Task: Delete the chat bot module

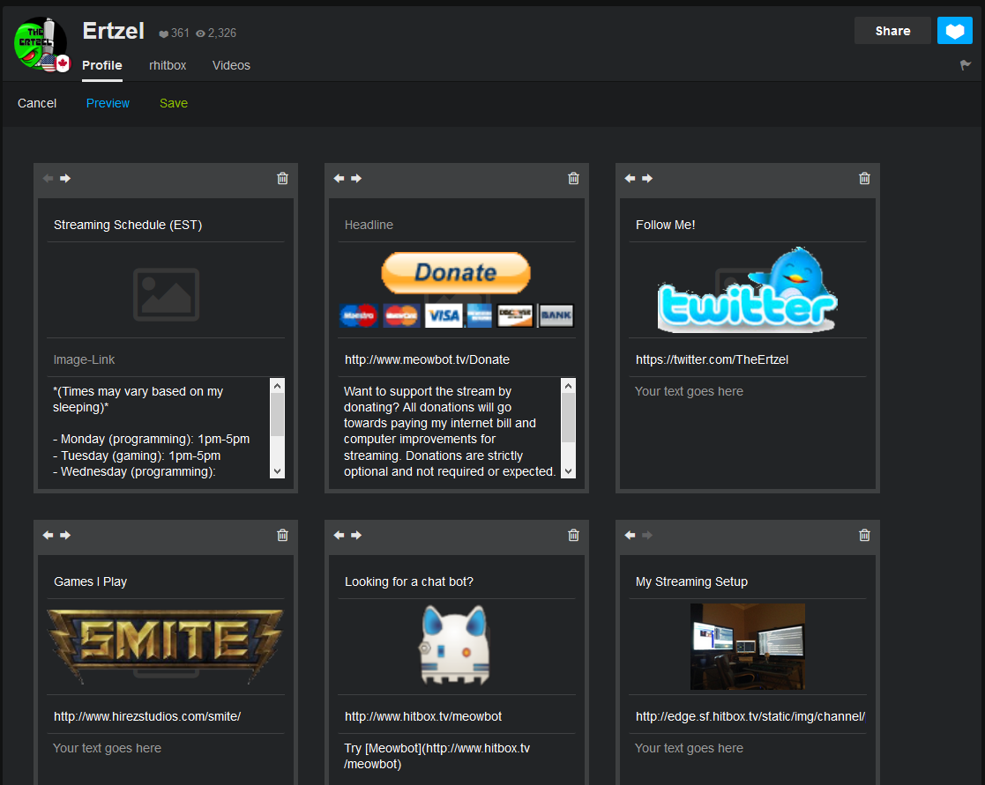Action: pos(573,535)
